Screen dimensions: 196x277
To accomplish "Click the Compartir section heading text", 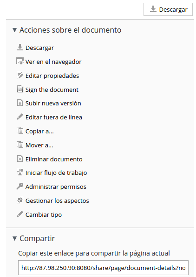I will tap(37, 238).
